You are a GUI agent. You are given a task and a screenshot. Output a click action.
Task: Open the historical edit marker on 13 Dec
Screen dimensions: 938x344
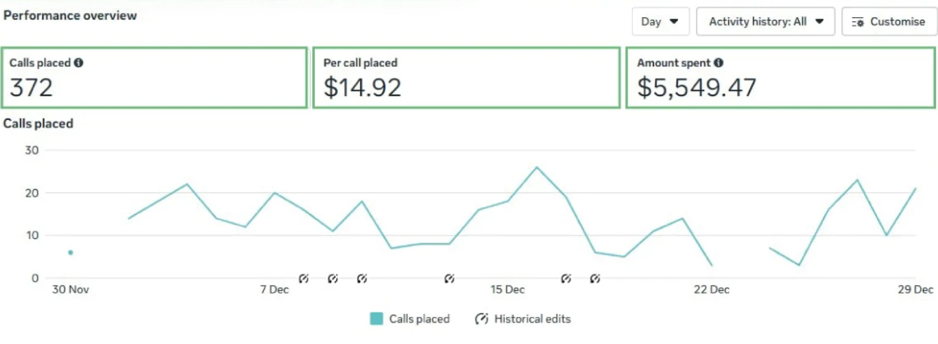(x=449, y=278)
